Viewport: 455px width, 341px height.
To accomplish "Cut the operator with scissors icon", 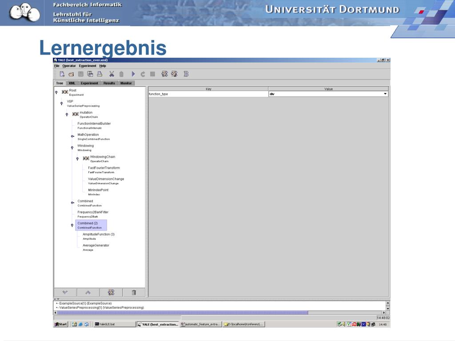I will [x=112, y=74].
